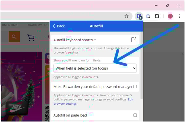Open the shopping cart icon
Image resolution: width=185 pixels, height=122 pixels.
click(x=31, y=37)
